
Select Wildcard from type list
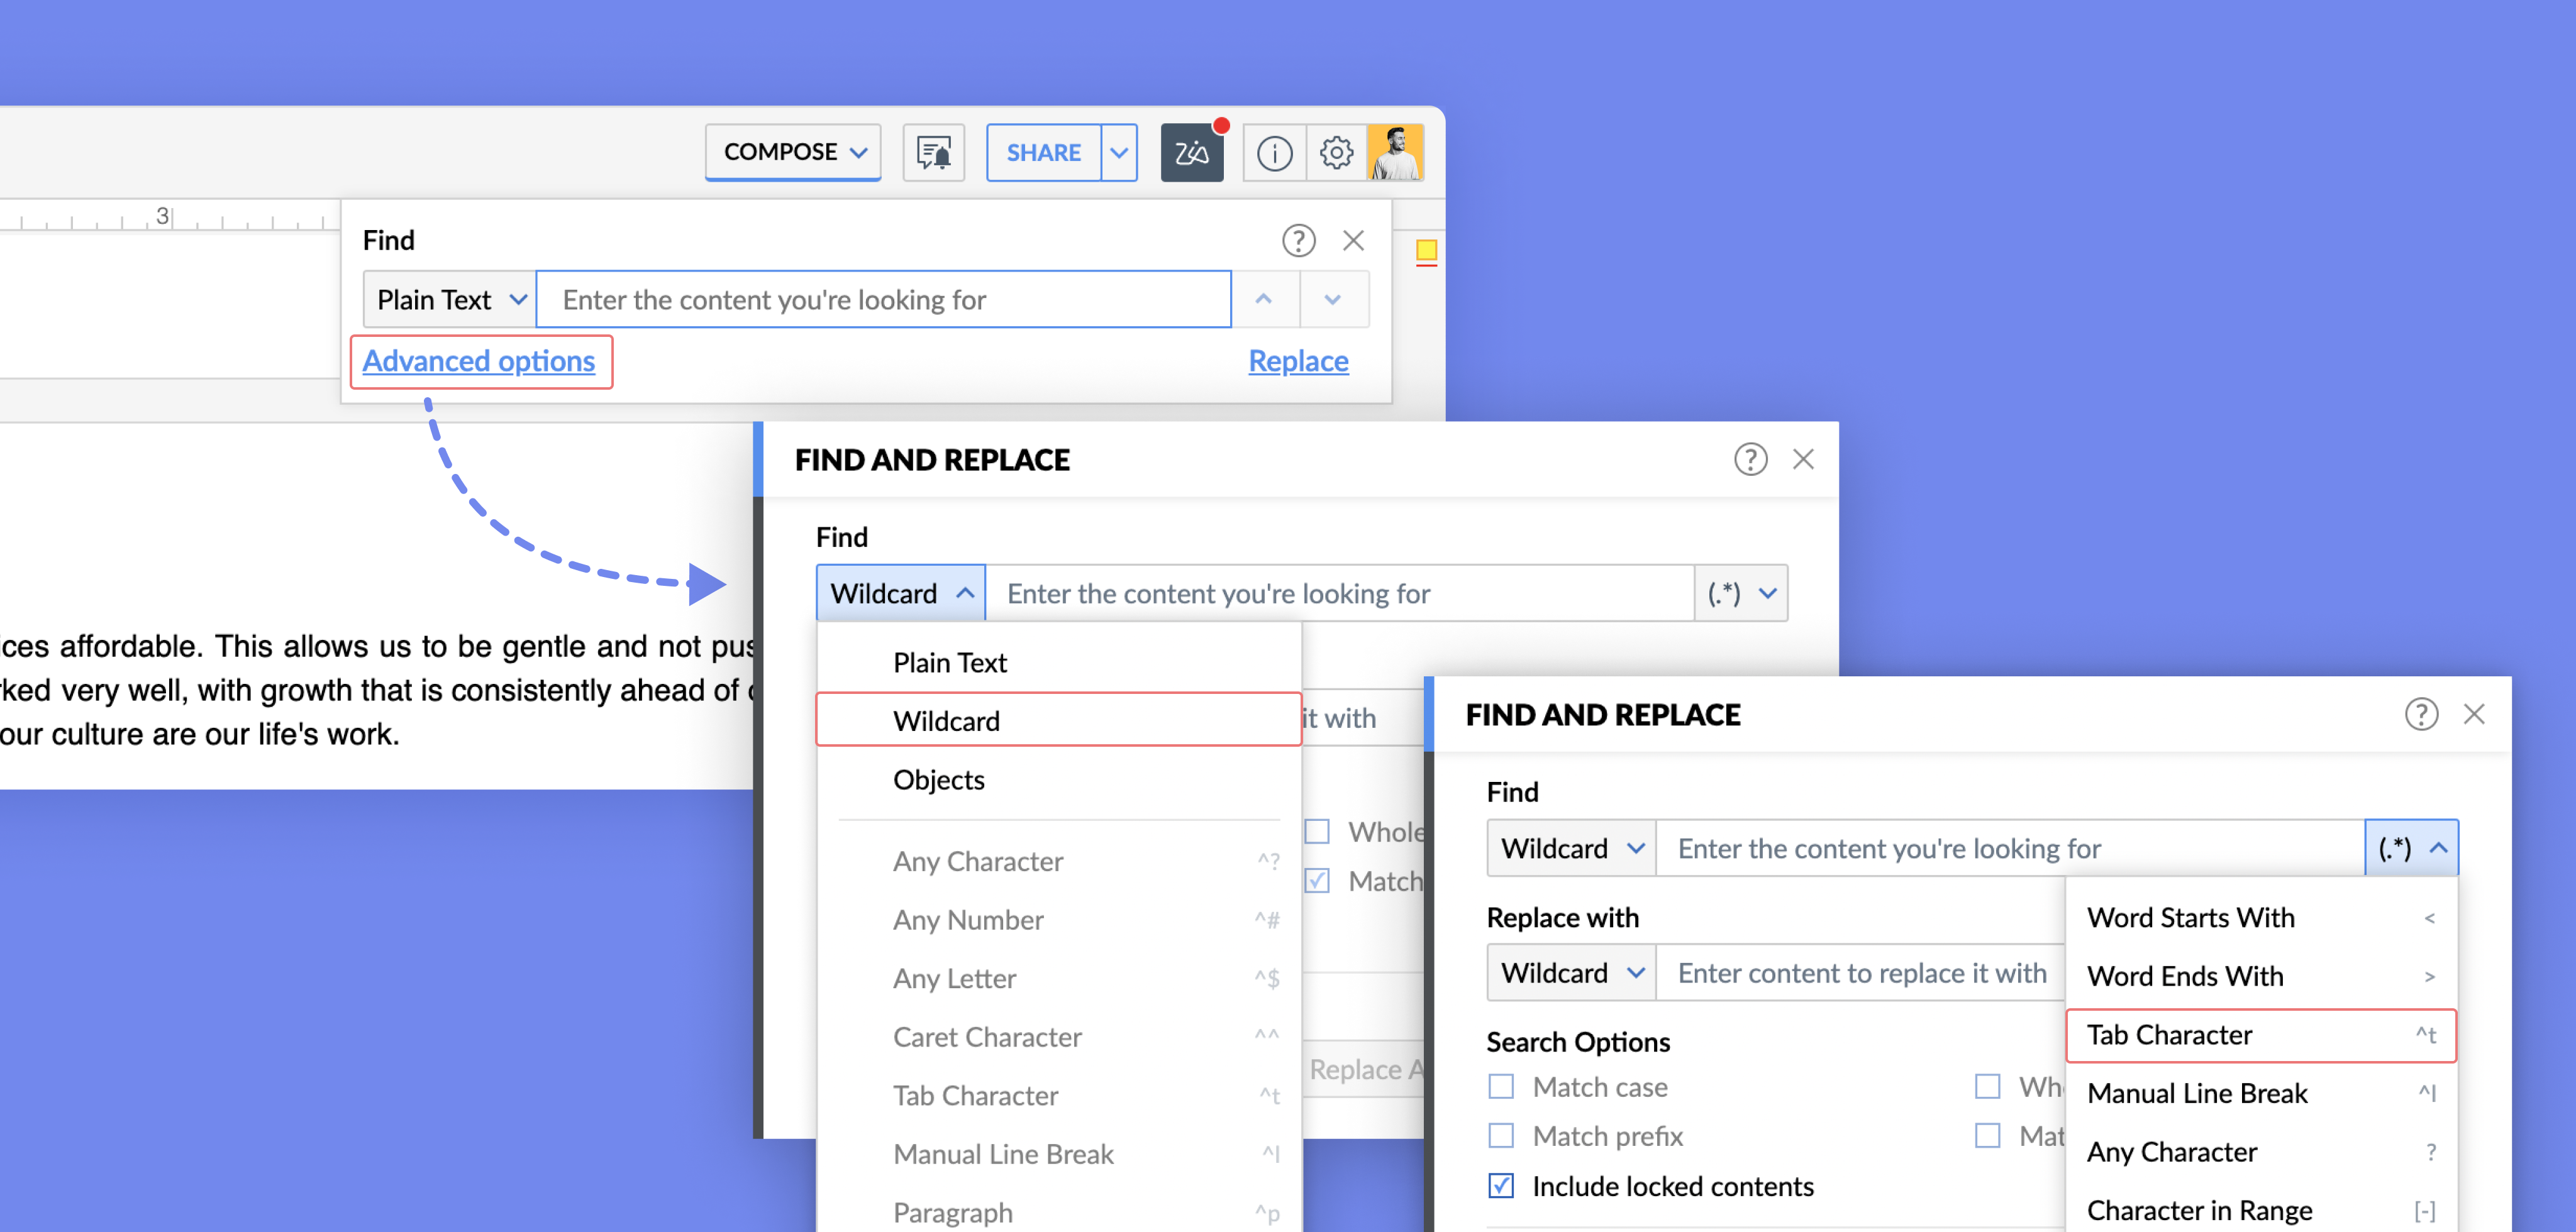[x=1059, y=720]
